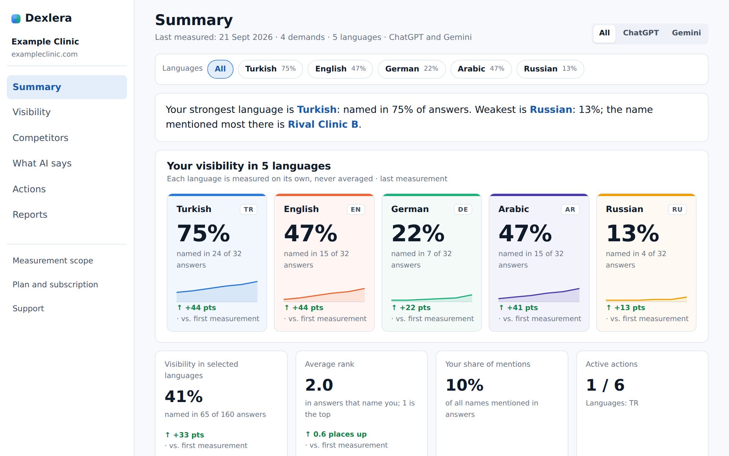The width and height of the screenshot is (729, 456).
Task: Click the 41% selected languages visibility
Action: pyautogui.click(x=184, y=397)
